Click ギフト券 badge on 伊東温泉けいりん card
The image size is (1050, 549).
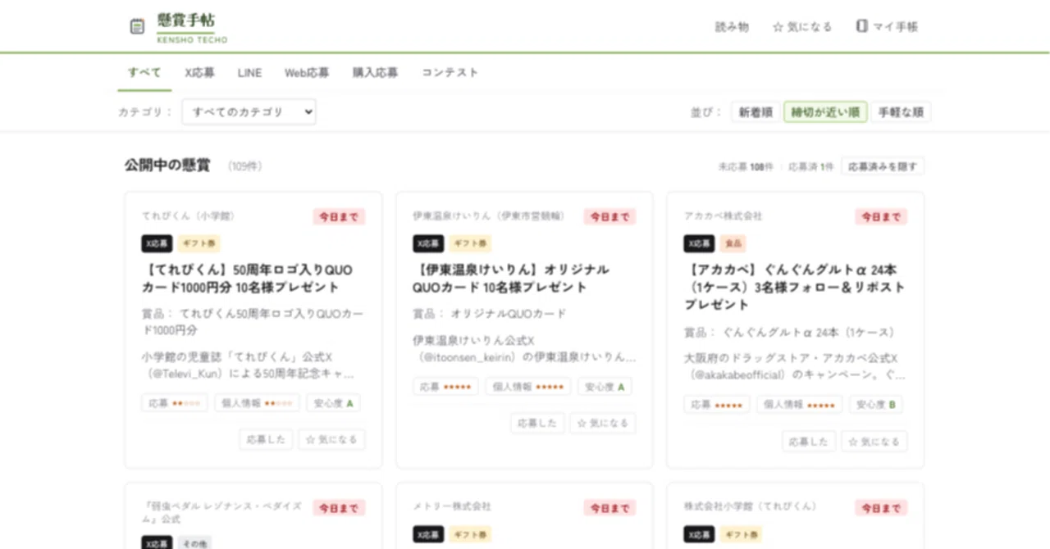click(x=470, y=243)
